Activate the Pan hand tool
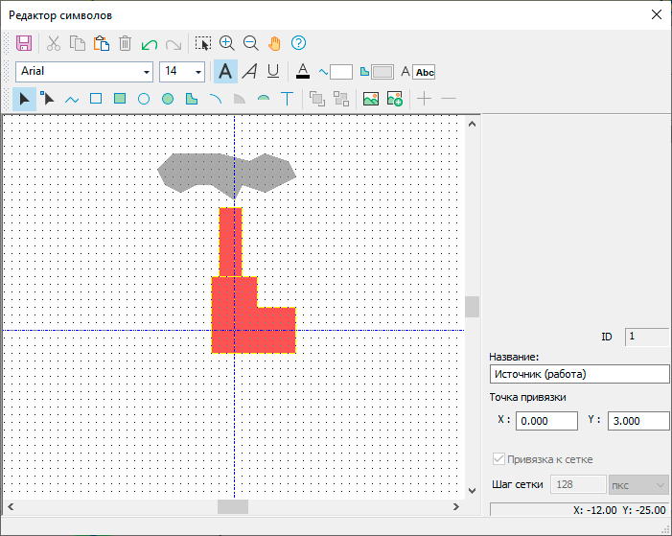This screenshot has width=672, height=536. pyautogui.click(x=274, y=43)
